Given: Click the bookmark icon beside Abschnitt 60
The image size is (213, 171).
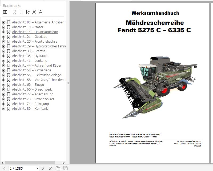Looking at the screenshot, I should click(9, 85).
